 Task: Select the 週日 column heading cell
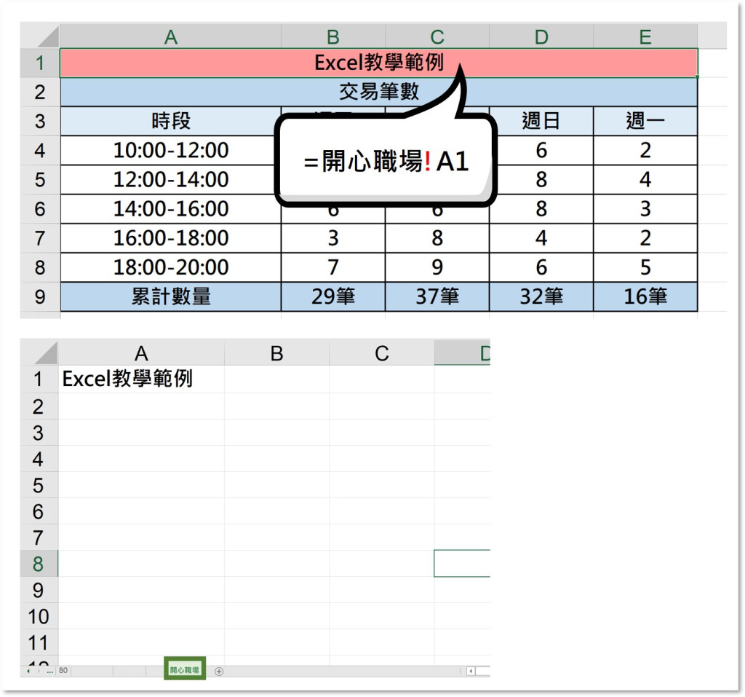(541, 122)
